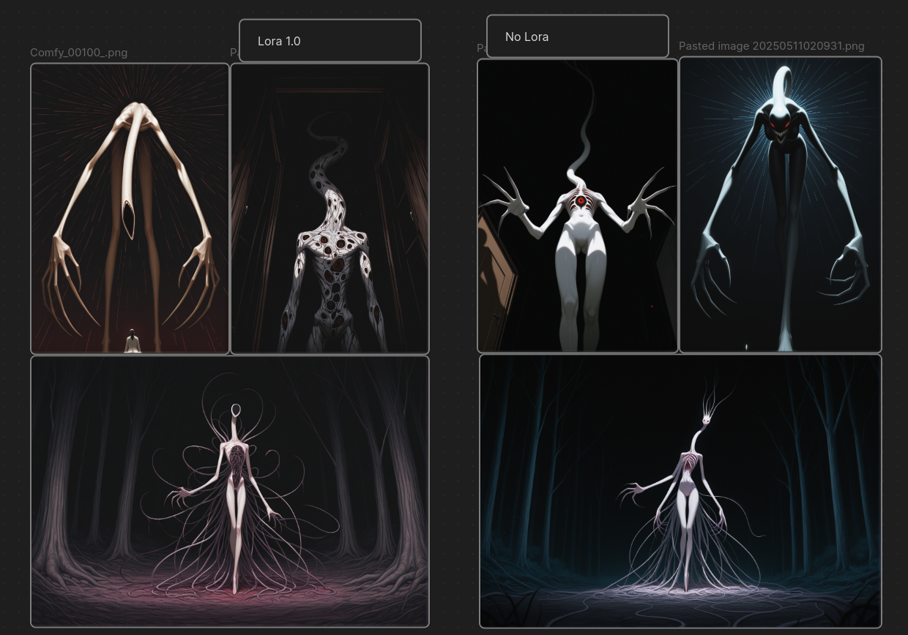
Task: Select the "Lora 1.0" note box
Action: point(330,41)
